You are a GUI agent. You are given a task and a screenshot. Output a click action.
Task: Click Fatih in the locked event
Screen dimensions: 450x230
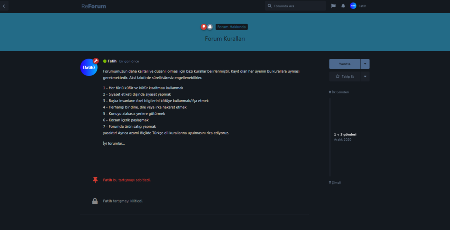108,201
